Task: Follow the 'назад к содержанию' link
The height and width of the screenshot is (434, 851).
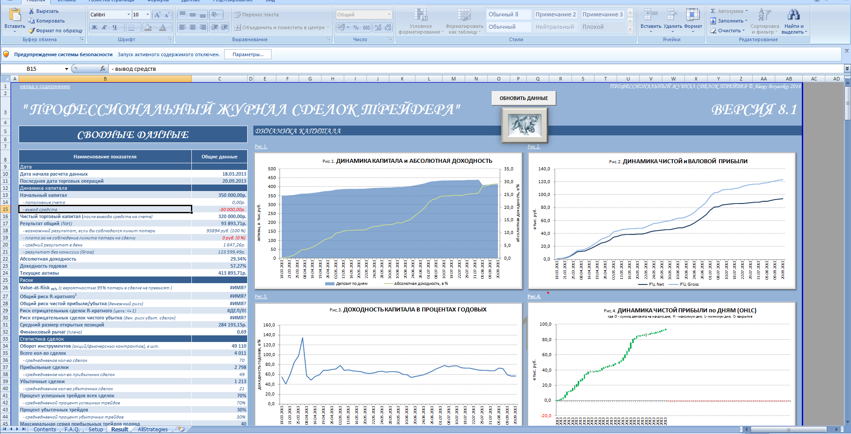Action: tap(45, 86)
